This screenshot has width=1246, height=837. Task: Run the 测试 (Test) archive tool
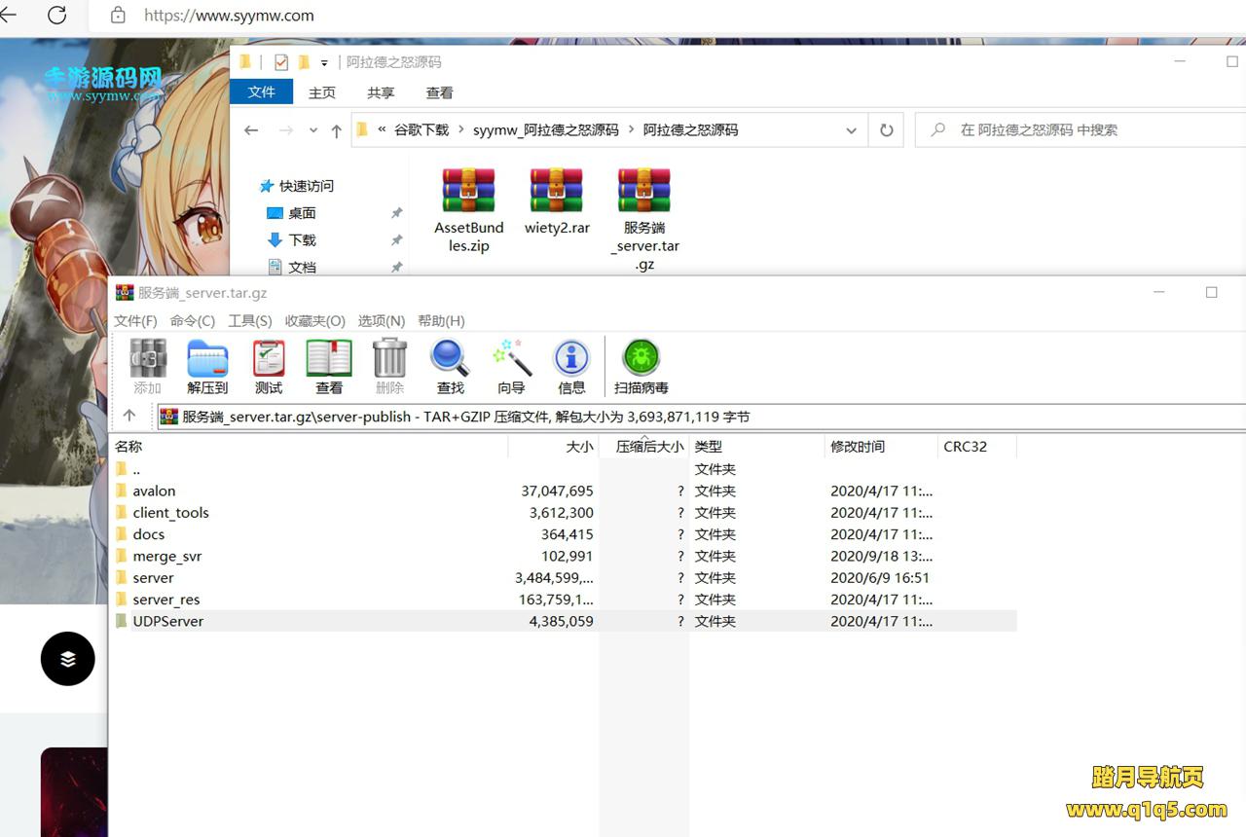click(269, 366)
